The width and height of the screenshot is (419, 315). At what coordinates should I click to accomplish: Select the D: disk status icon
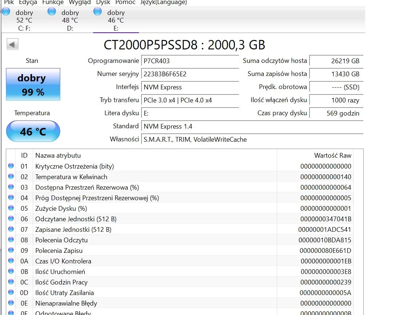(52, 12)
